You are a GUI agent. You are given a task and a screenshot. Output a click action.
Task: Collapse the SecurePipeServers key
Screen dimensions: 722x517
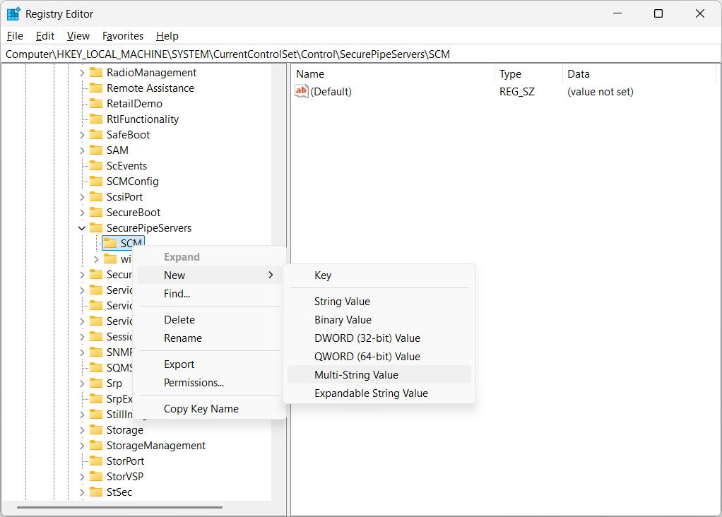coord(81,228)
